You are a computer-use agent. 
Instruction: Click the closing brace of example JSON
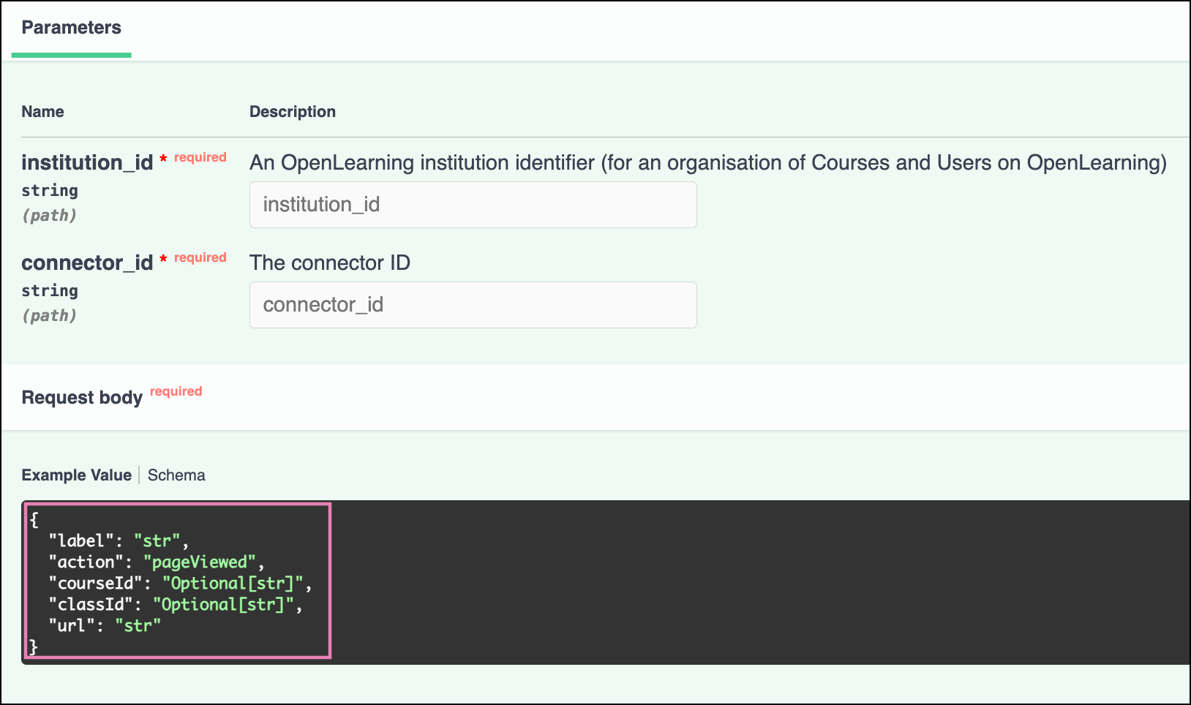click(33, 646)
